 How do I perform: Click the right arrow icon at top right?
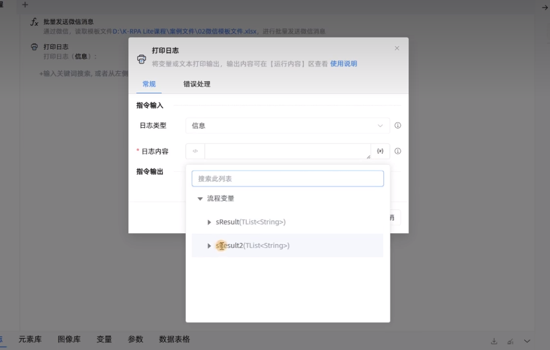click(545, 8)
